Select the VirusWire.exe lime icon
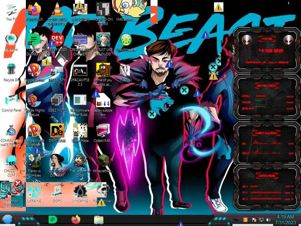The image size is (301, 226). tap(126, 42)
